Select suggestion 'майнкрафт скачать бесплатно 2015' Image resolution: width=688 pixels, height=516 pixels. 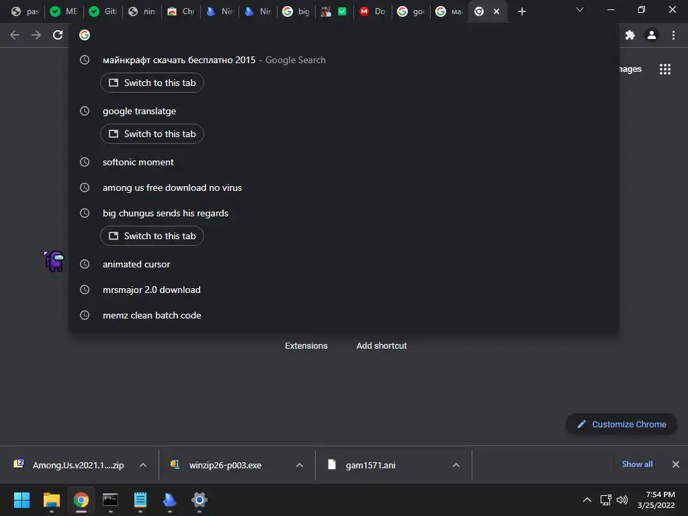click(x=344, y=60)
